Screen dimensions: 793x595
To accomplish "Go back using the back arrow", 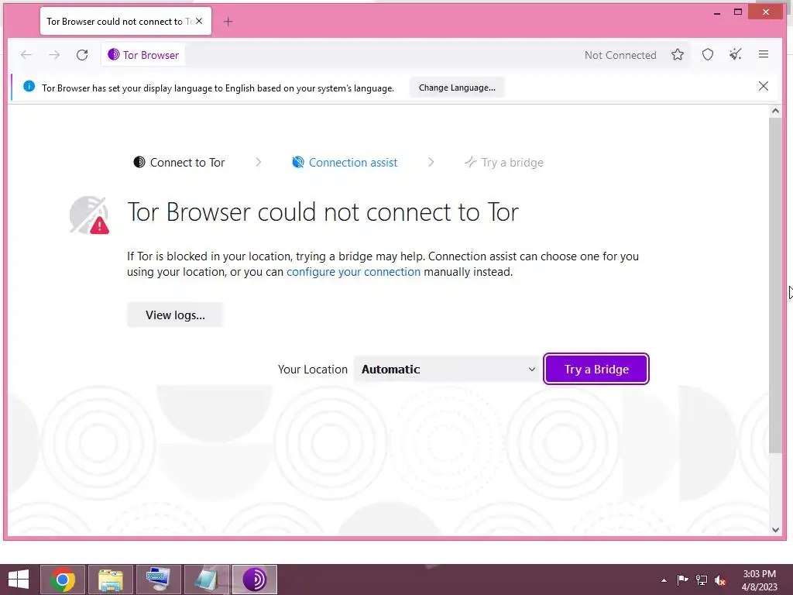I will [26, 55].
